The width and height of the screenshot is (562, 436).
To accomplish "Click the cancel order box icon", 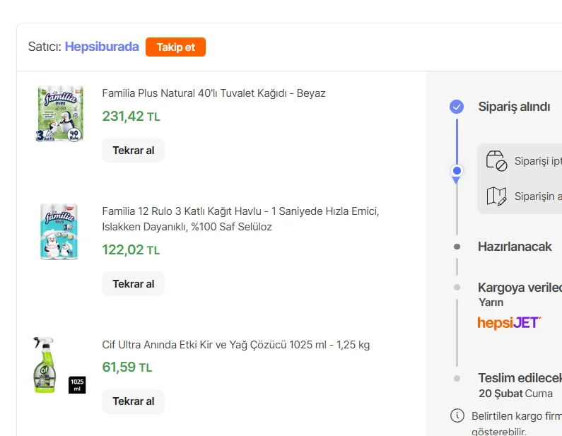I will pyautogui.click(x=496, y=160).
